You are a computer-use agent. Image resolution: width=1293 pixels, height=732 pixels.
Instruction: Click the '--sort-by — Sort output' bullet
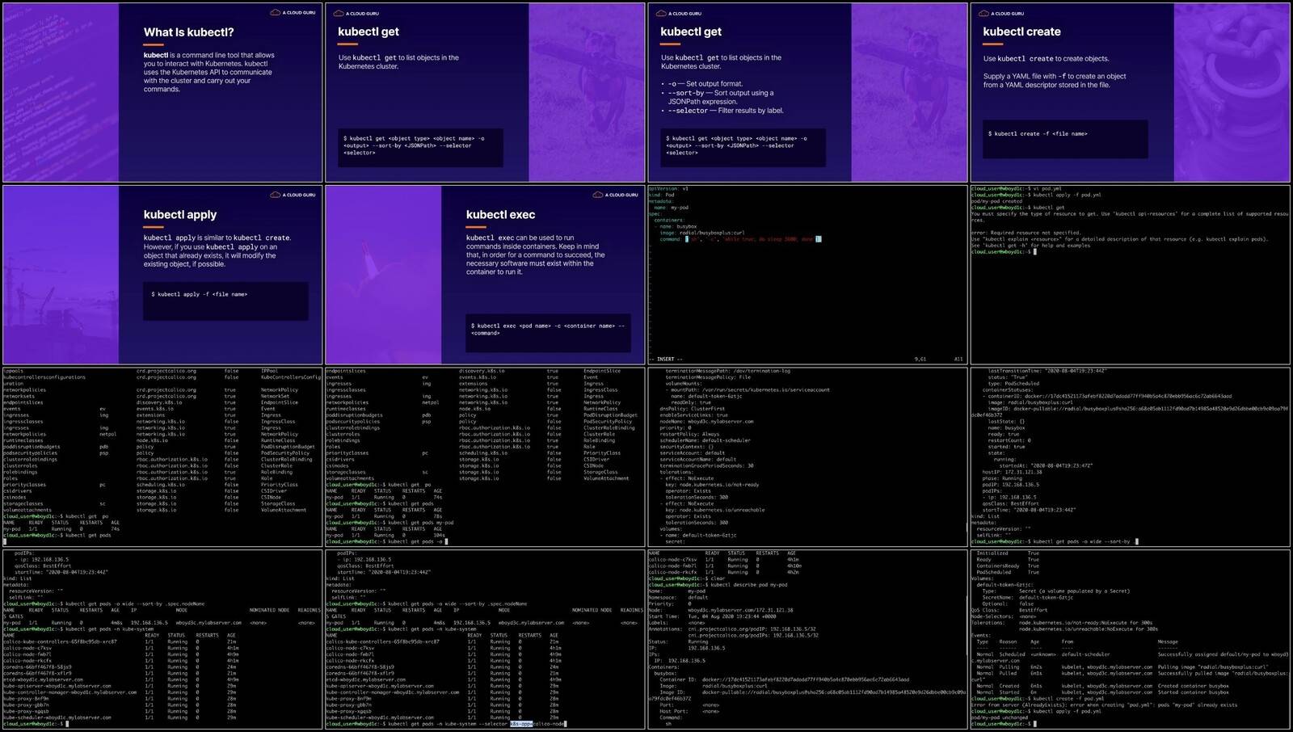(719, 97)
